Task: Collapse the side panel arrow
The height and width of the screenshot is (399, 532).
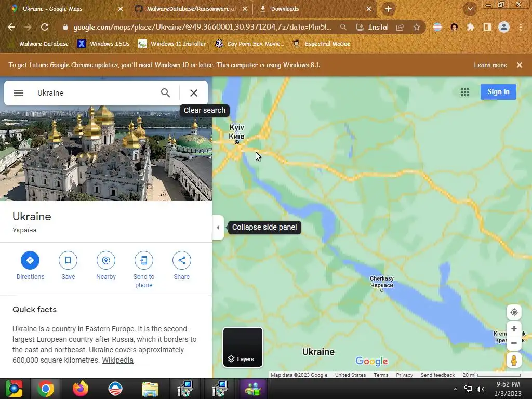Action: tap(218, 228)
